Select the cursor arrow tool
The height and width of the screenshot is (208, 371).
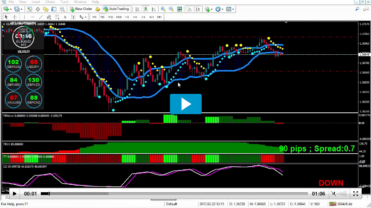pos(6,17)
